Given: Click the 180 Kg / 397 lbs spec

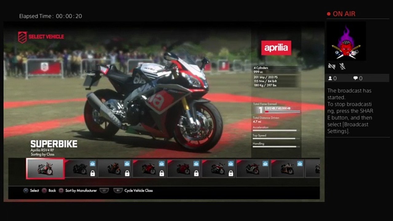Looking at the screenshot, I should tap(265, 85).
